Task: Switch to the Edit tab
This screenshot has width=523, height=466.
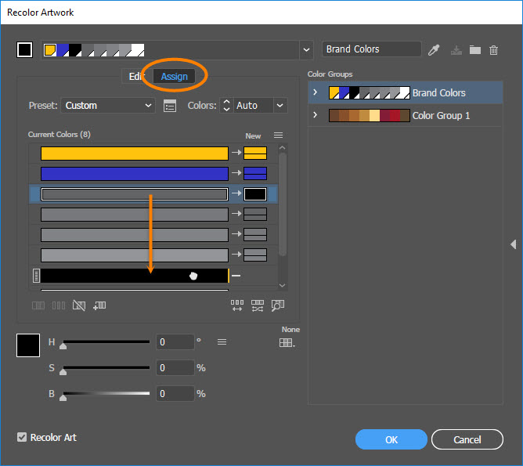Action: [x=137, y=77]
